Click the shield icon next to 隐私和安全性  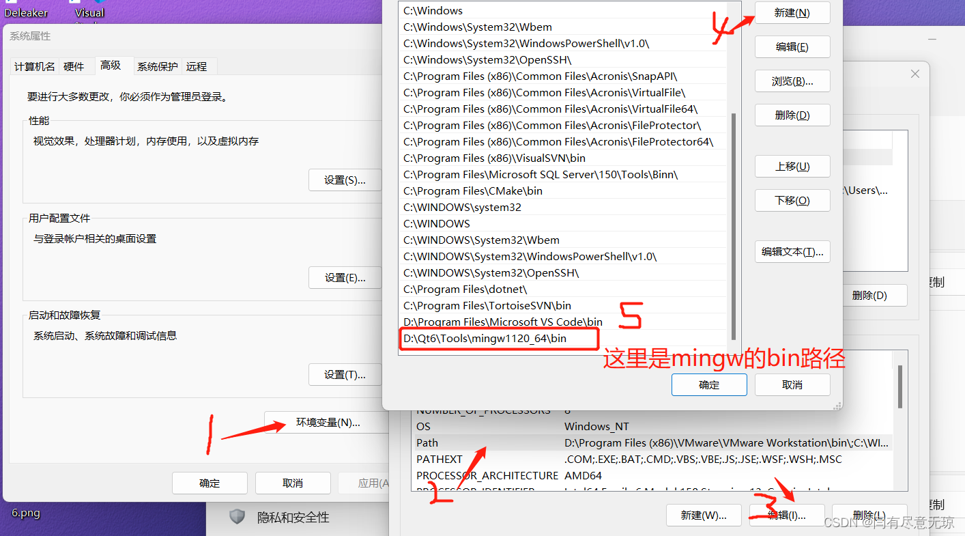pos(237,517)
